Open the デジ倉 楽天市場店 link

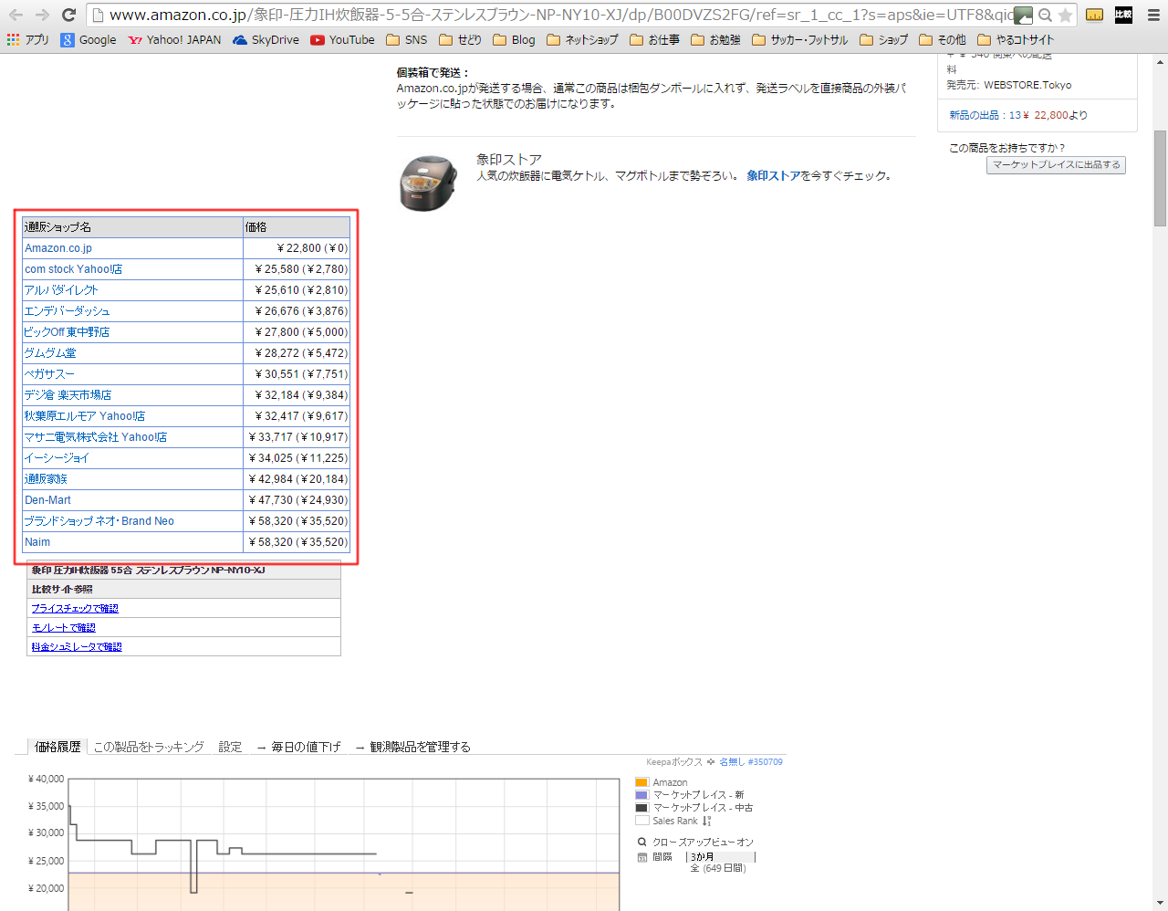pos(68,395)
